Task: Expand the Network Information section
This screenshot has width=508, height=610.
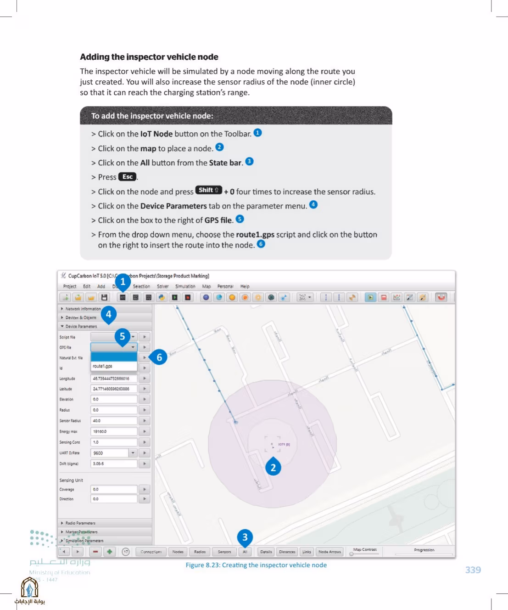Action: coord(105,309)
